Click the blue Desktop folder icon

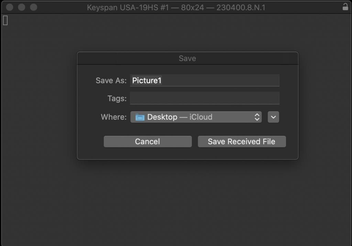[x=140, y=117]
